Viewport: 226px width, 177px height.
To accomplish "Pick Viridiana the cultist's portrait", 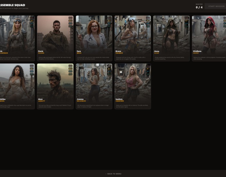I will 209,35.
